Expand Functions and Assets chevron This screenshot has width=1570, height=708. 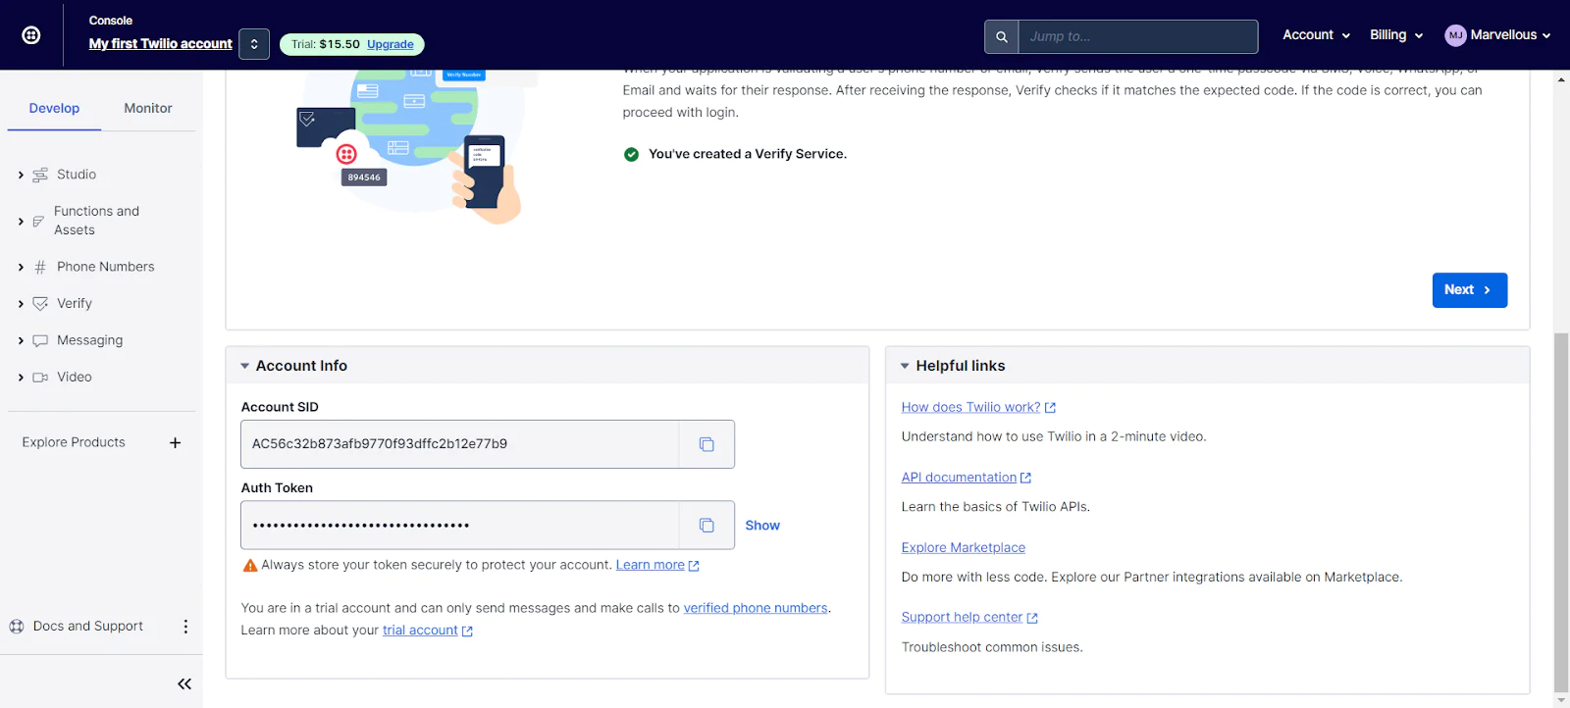[21, 222]
